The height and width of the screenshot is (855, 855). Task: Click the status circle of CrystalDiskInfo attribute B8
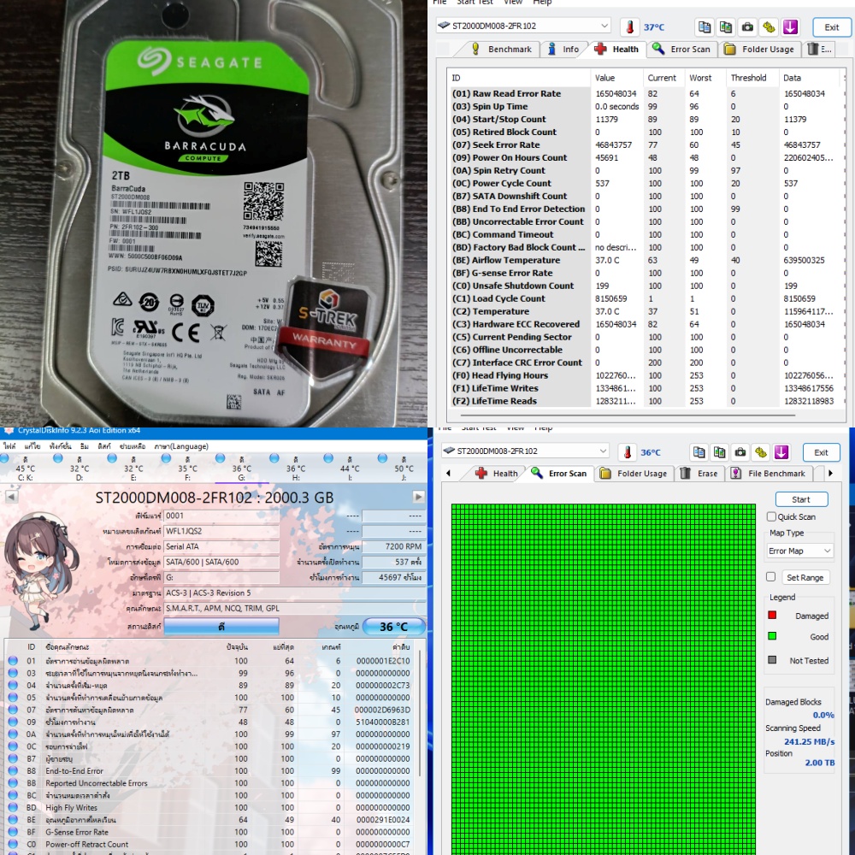13,771
